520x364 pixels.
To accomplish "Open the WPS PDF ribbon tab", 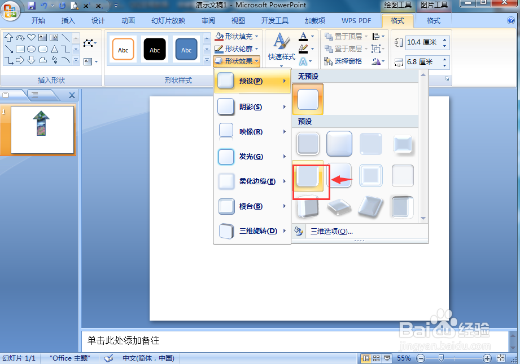I will (356, 21).
